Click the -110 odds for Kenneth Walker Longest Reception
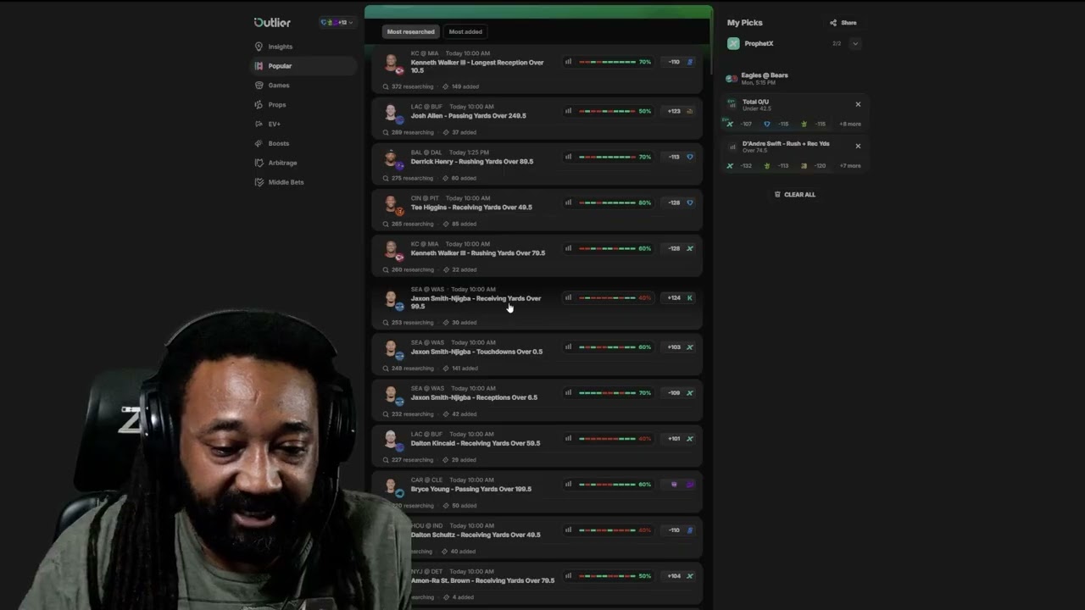The height and width of the screenshot is (610, 1085). point(680,62)
